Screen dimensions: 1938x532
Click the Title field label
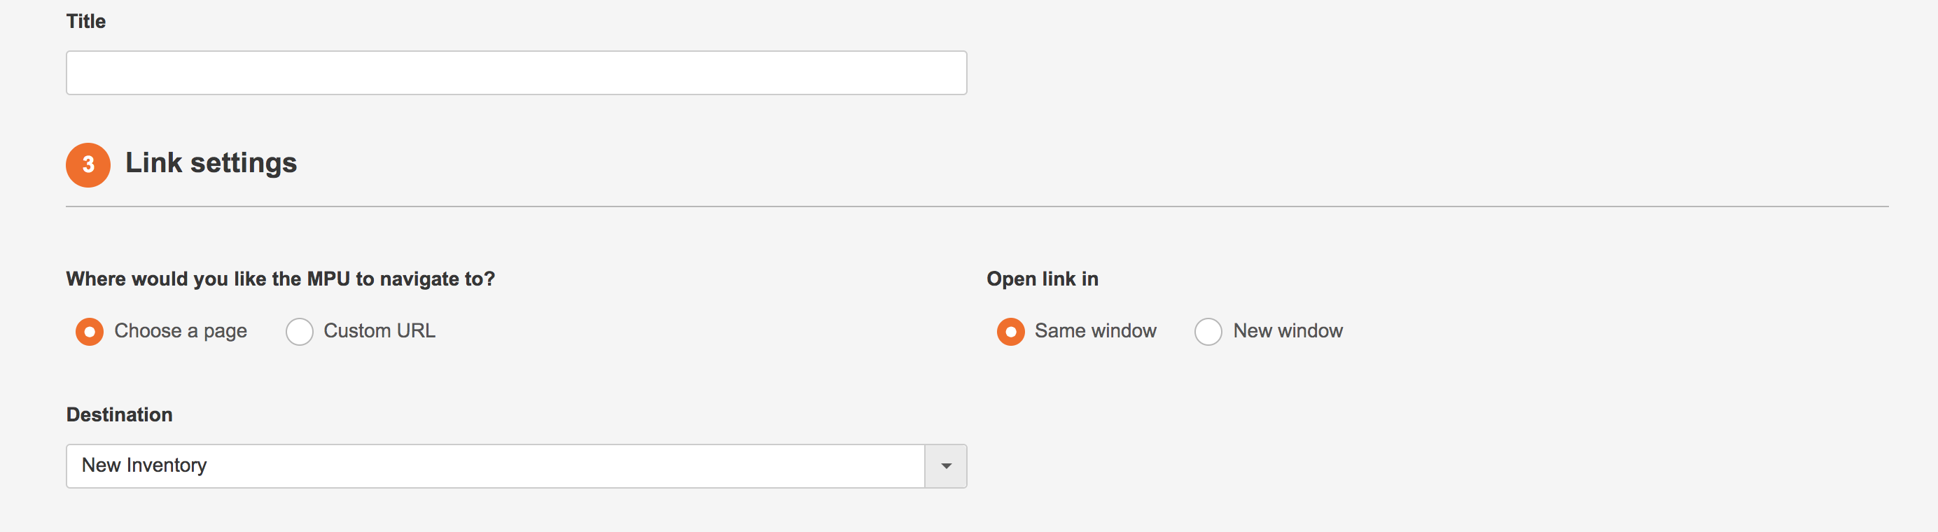point(85,21)
